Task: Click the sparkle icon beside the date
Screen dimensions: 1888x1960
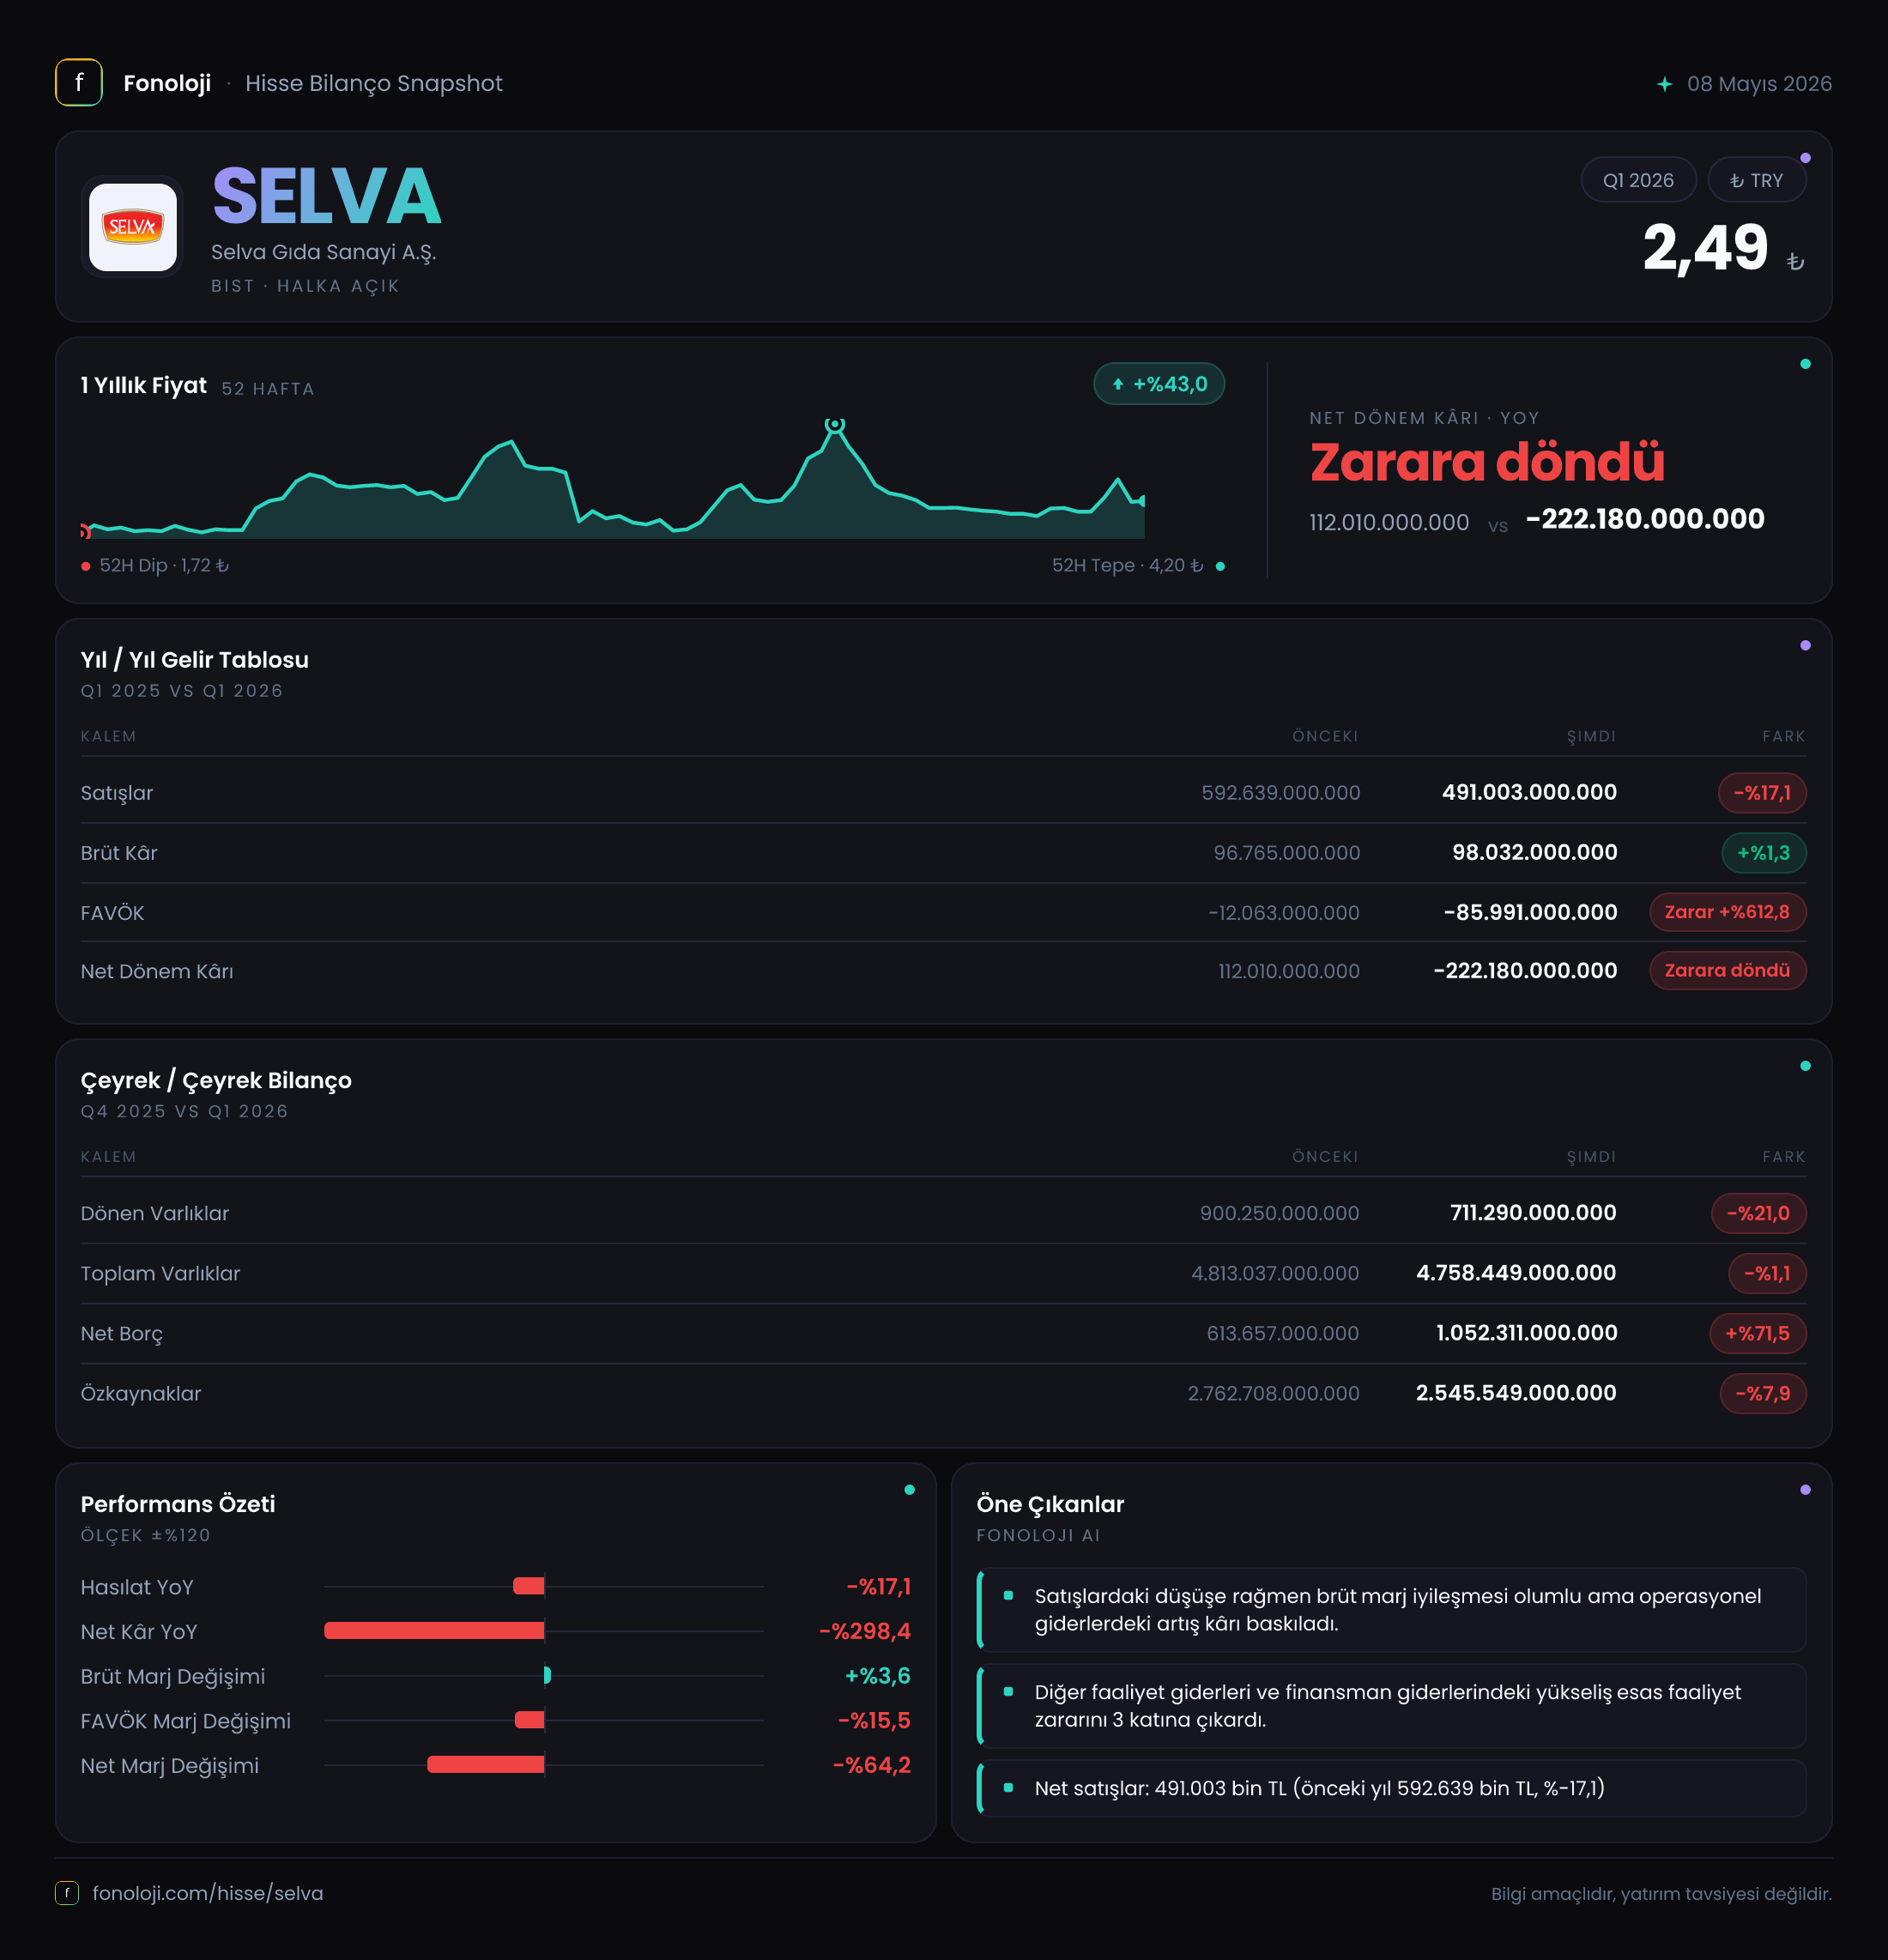Action: pyautogui.click(x=1664, y=84)
